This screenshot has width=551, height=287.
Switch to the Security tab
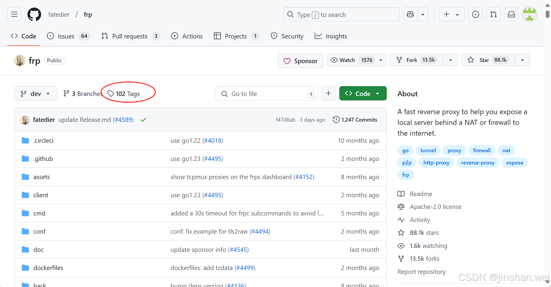point(287,36)
